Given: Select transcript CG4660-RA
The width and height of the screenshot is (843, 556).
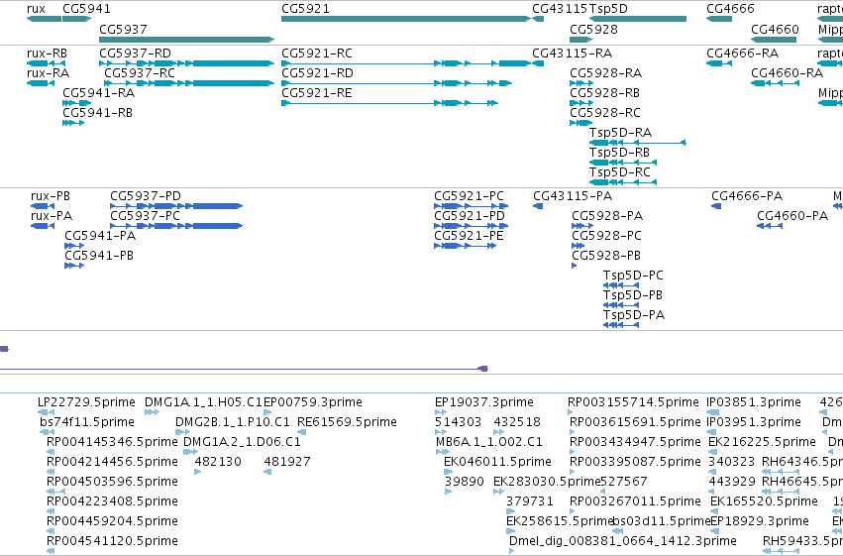Looking at the screenshot, I should coord(788,73).
